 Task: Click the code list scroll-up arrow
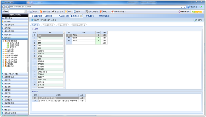[64, 32]
